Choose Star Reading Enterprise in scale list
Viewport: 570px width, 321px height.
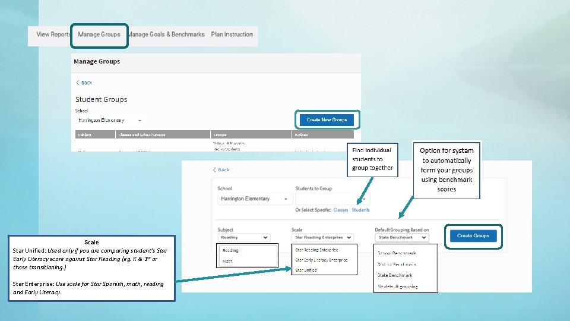316,250
